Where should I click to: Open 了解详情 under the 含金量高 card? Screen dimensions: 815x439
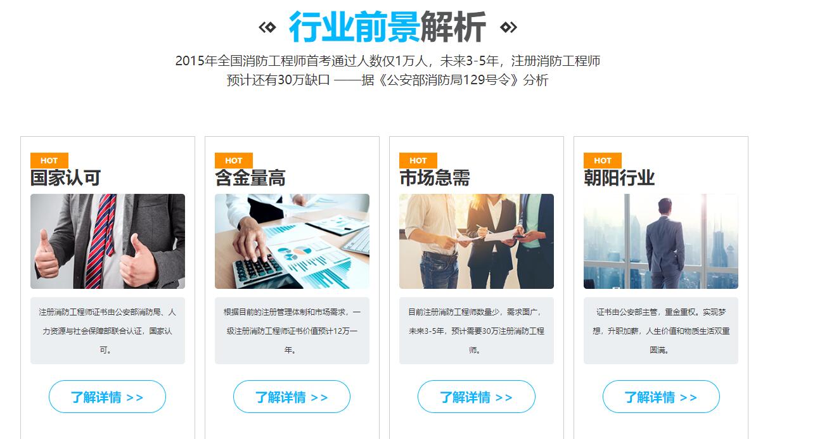292,397
